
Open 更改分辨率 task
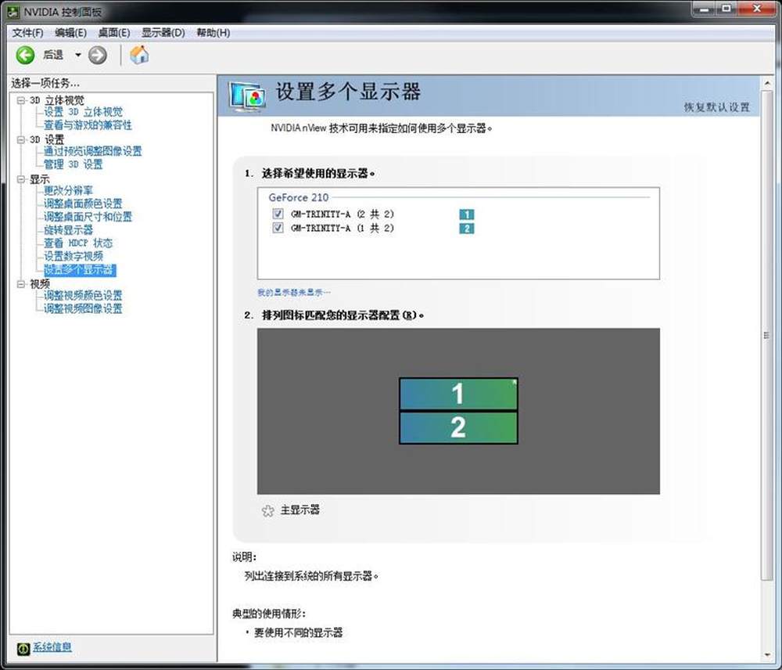pos(68,190)
